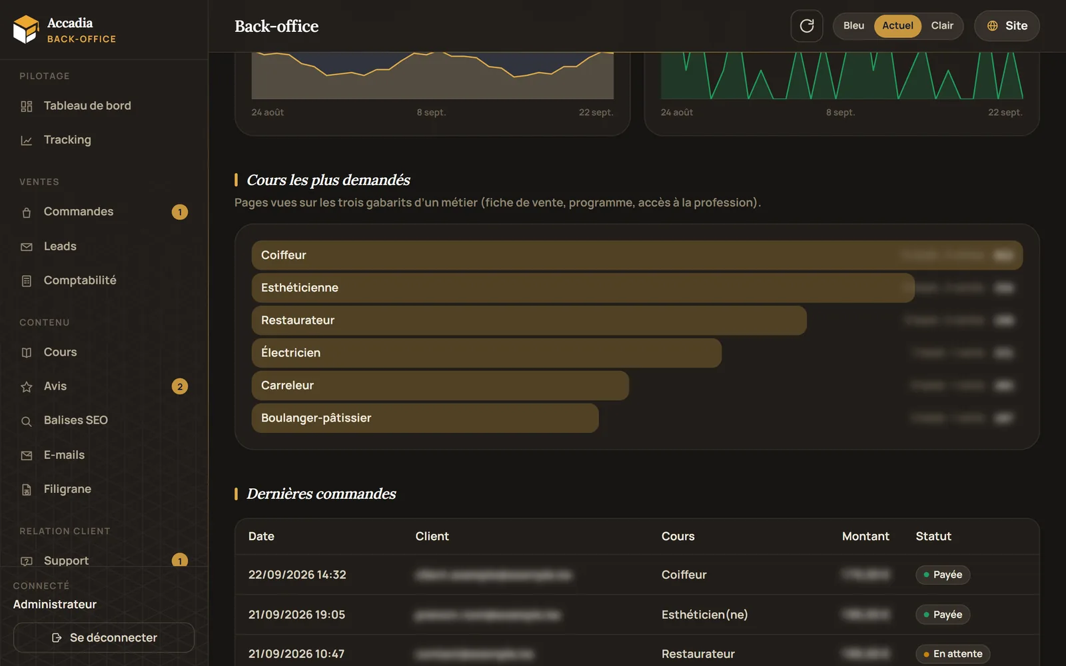Click the Montant column header

pos(865,536)
